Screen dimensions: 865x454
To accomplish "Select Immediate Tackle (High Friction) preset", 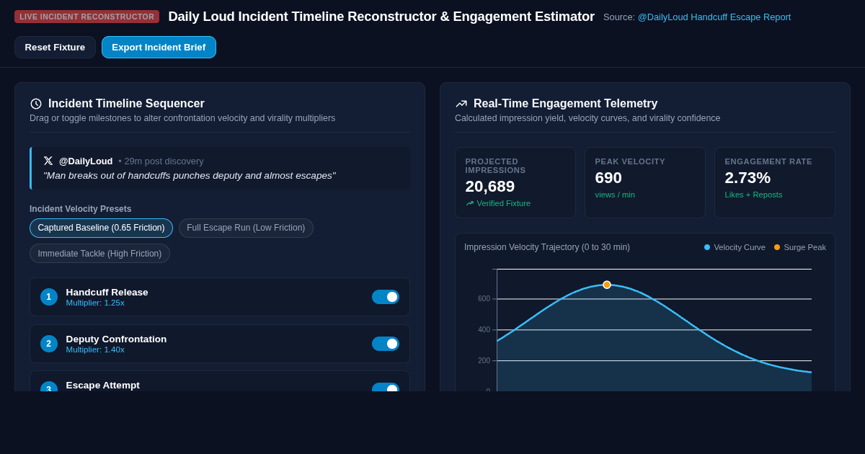I will (x=99, y=254).
